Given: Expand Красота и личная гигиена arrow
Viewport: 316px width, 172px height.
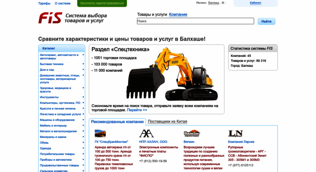Looking at the screenshot, I should 83,108.
